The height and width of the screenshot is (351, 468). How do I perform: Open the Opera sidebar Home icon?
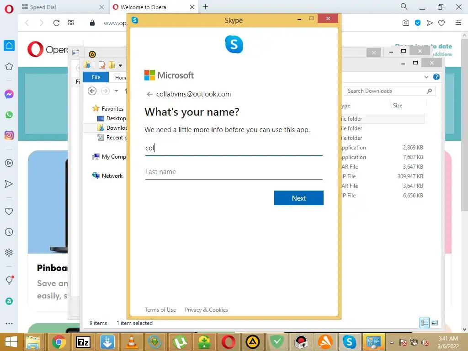(x=9, y=46)
